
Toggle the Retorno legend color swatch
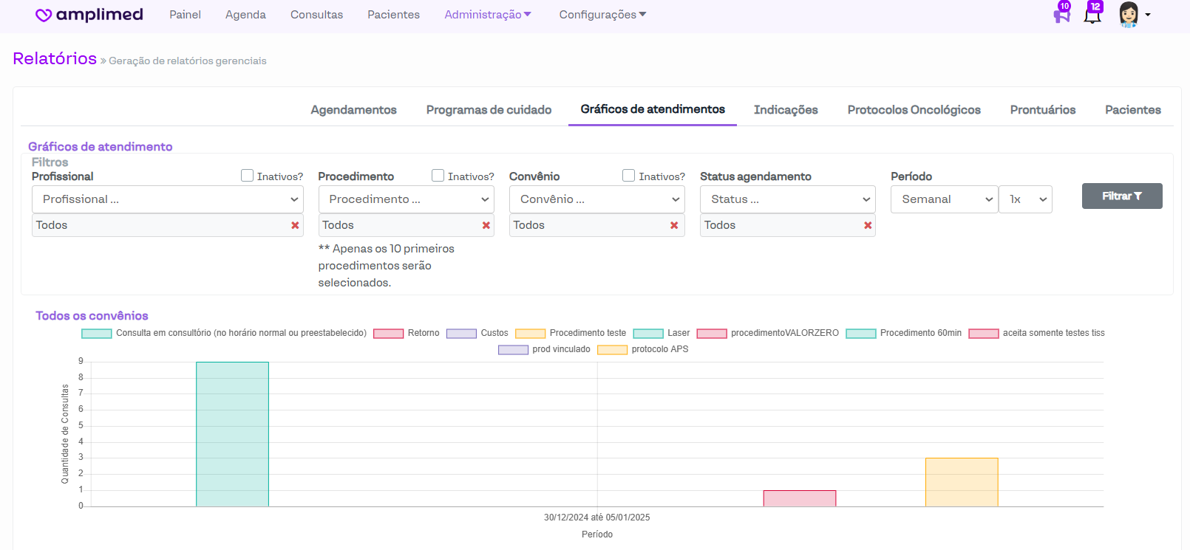[388, 334]
